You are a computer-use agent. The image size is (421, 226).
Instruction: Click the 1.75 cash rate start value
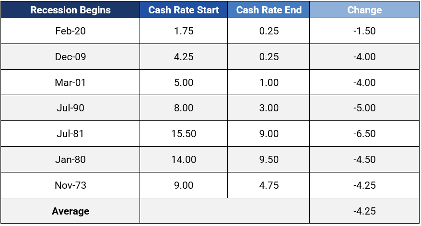[x=184, y=31]
